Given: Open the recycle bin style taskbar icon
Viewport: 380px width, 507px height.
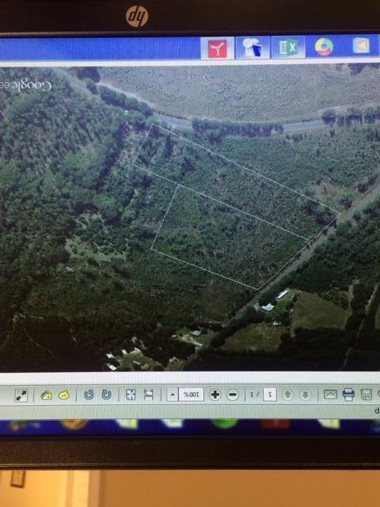Looking at the screenshot, I should 253,48.
